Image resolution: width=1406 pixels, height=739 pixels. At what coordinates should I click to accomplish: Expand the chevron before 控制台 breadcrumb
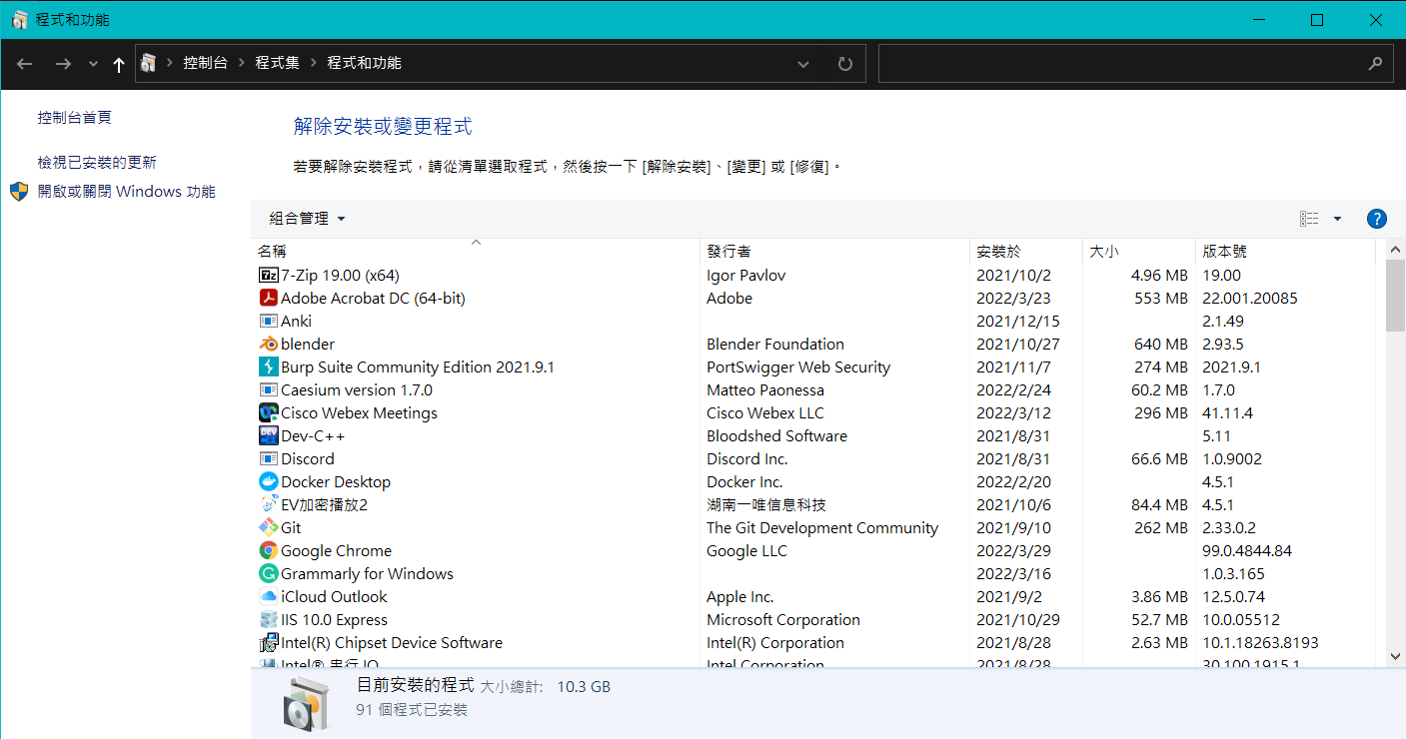pos(169,63)
